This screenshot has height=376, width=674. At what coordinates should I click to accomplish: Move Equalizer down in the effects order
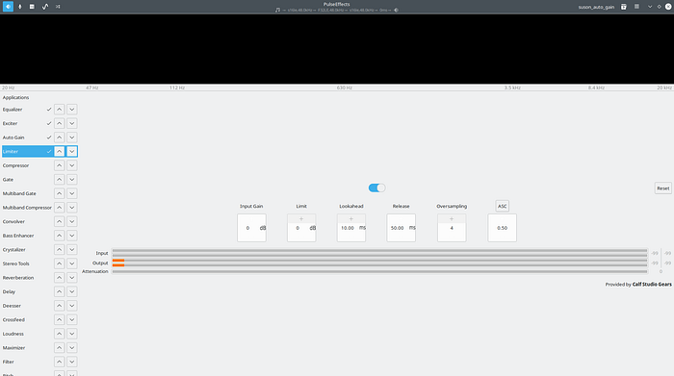[x=72, y=110]
